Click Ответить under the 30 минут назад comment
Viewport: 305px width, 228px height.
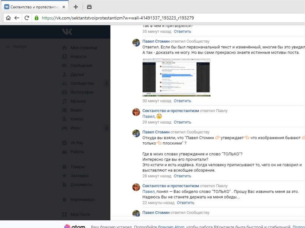click(182, 101)
